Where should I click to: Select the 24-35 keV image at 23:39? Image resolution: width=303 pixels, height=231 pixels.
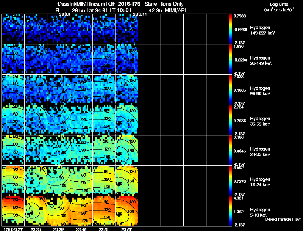click(x=58, y=150)
